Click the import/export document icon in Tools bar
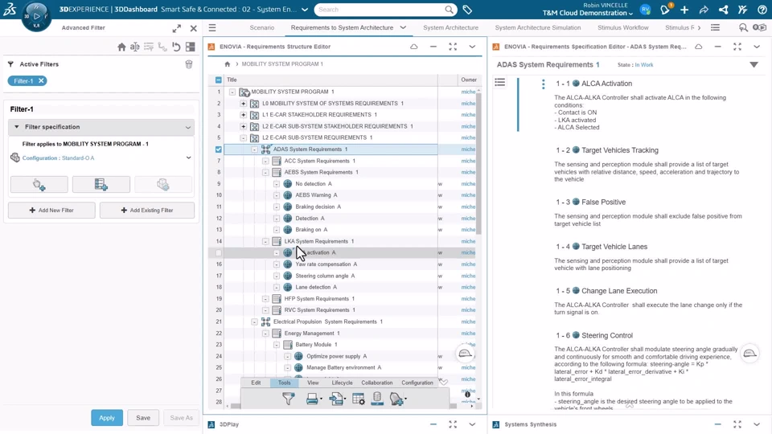The image size is (772, 434). [336, 399]
